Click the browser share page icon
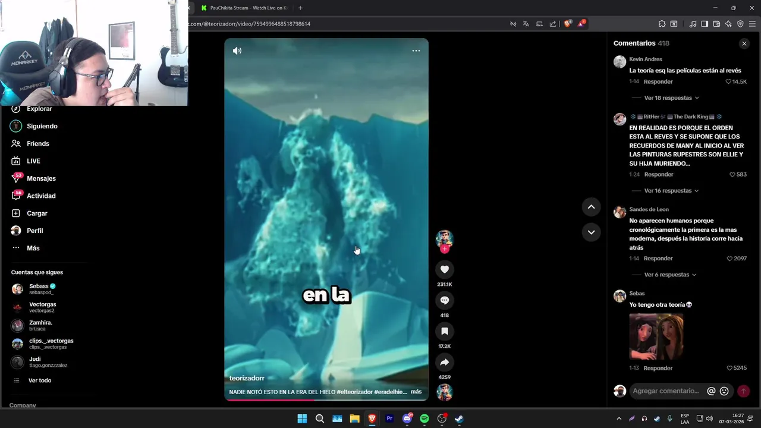761x428 pixels. coord(553,24)
